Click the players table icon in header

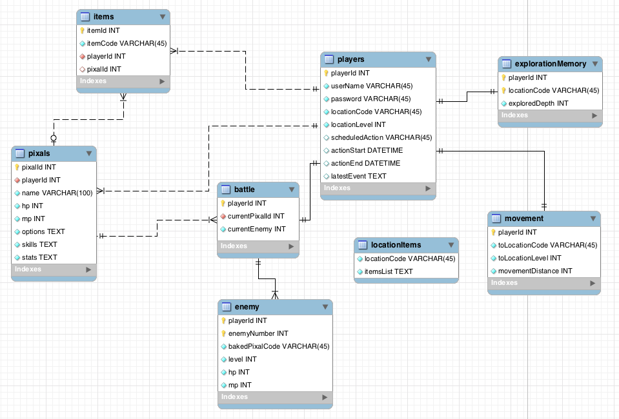point(329,60)
